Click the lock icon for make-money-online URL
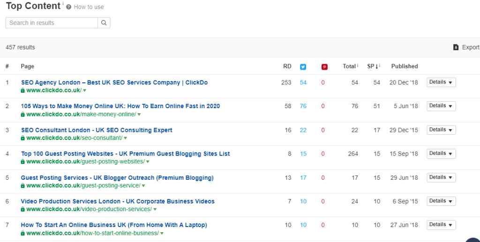Viewport: 480px width, 242px height. [x=22, y=114]
